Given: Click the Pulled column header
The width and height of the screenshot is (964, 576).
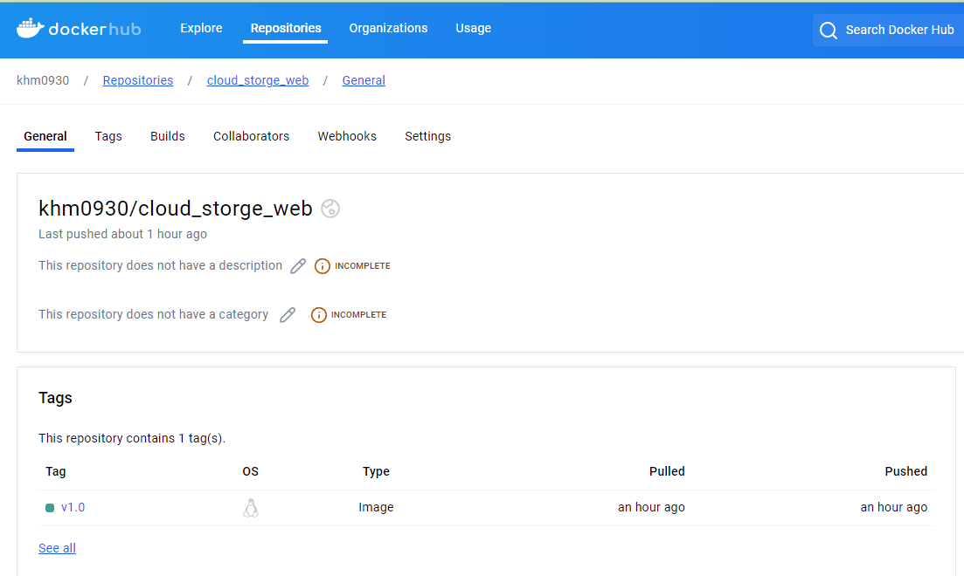Looking at the screenshot, I should pyautogui.click(x=667, y=471).
